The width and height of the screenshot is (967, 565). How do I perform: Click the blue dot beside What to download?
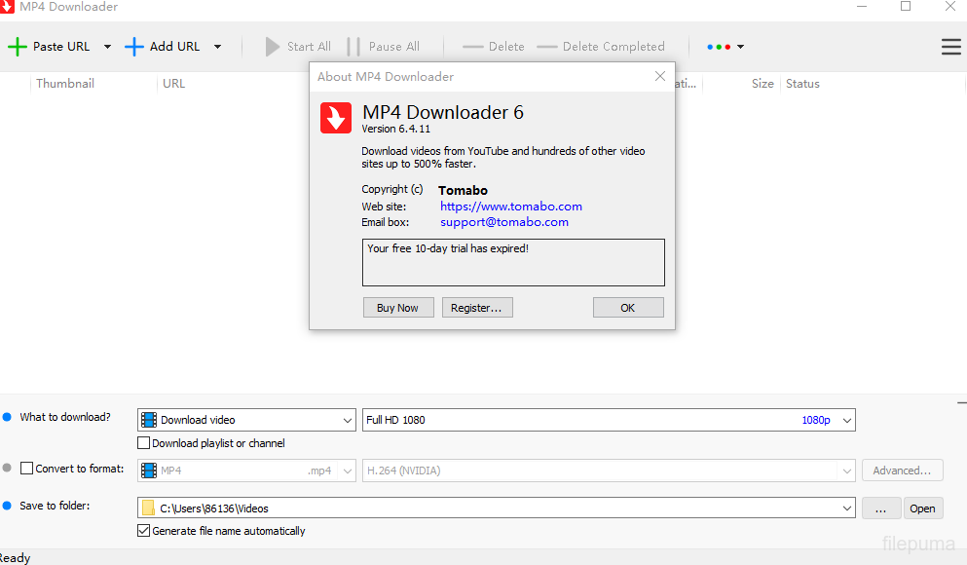click(8, 417)
